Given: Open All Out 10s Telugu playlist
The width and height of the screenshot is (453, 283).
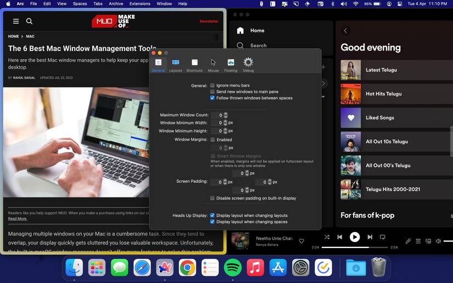Looking at the screenshot, I should pos(396,141).
